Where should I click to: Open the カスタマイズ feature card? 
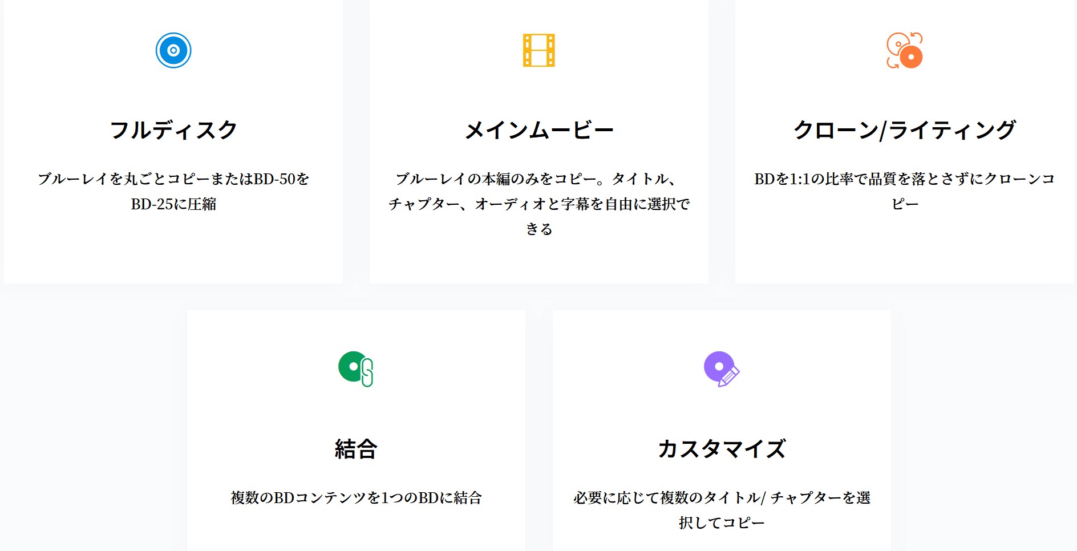[x=722, y=431]
